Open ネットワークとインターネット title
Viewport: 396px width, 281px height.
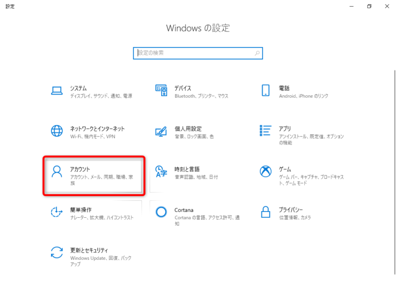(97, 129)
